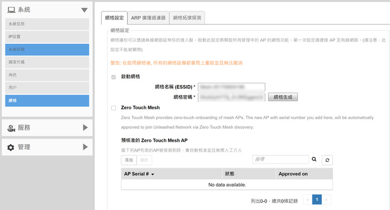Click the 網格生成 button
Screen dimensions: 390x210
tap(283, 97)
